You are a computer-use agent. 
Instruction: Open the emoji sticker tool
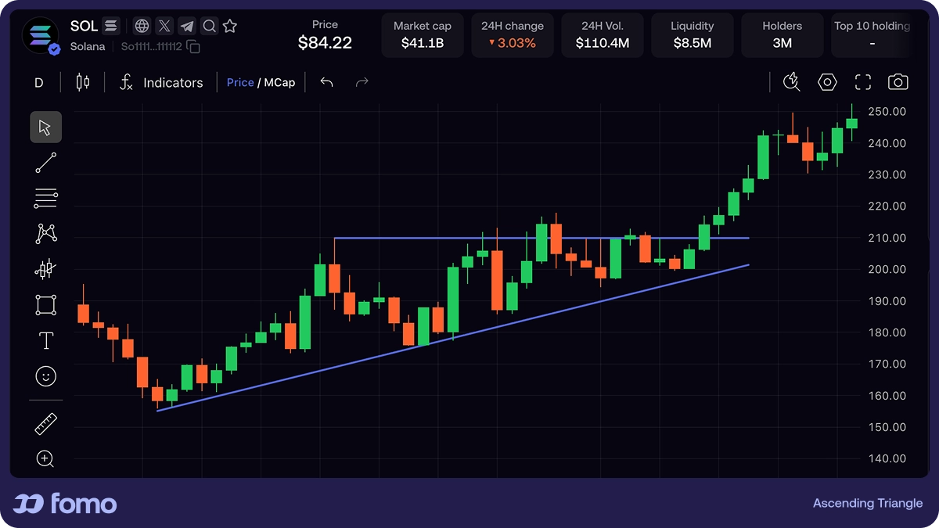[x=46, y=377]
